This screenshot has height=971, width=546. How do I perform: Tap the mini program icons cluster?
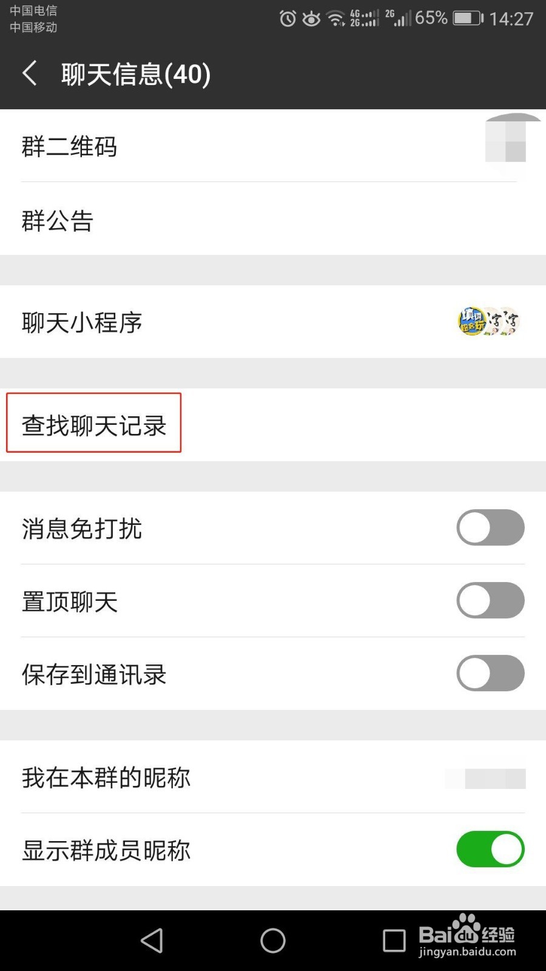(488, 322)
